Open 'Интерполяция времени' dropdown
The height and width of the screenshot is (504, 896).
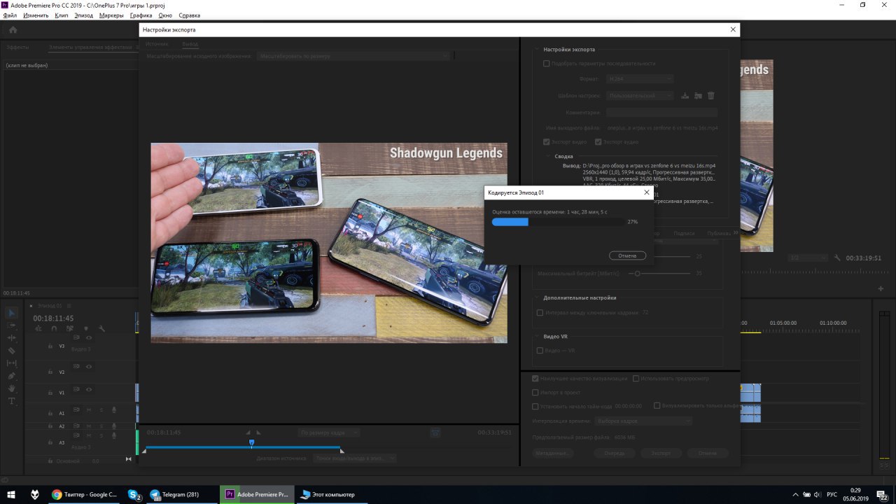[x=643, y=421]
